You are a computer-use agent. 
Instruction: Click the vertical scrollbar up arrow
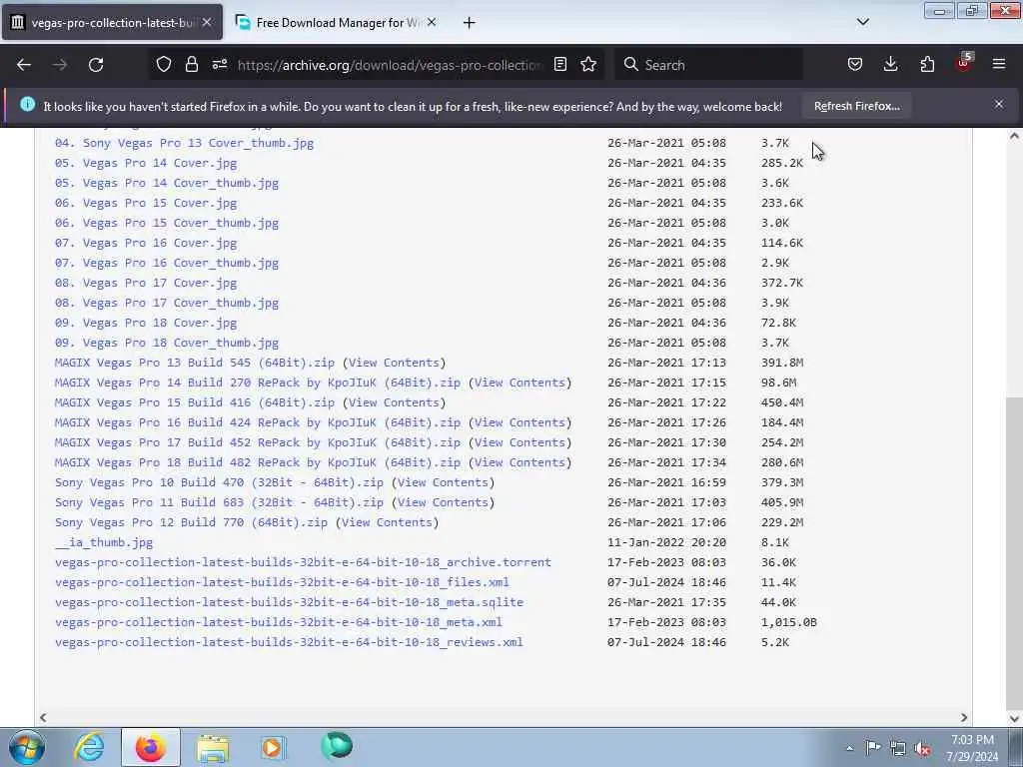(1014, 136)
